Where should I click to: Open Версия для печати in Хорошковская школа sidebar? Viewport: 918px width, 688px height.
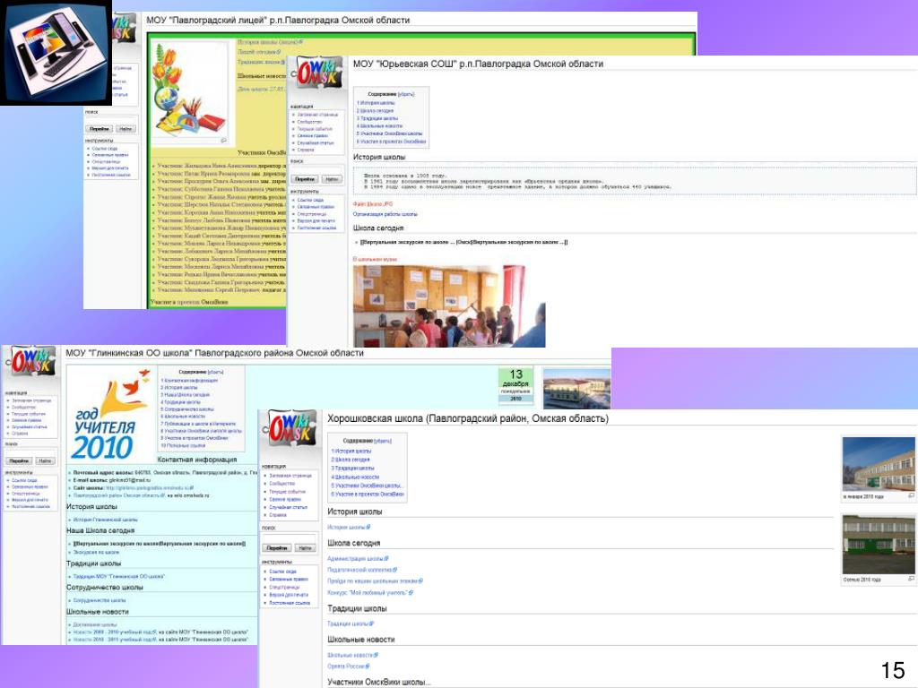click(289, 595)
